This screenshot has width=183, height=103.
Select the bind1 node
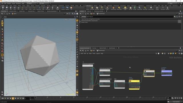167,73
